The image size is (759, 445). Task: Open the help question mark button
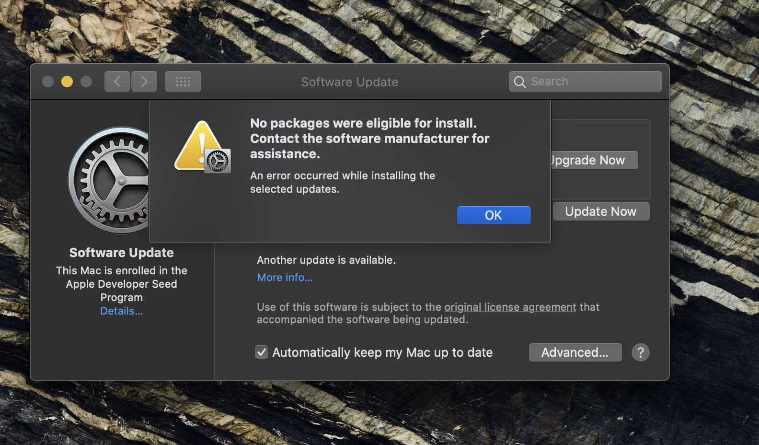click(641, 352)
